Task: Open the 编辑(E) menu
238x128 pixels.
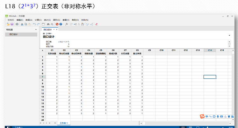Action: tap(20, 20)
